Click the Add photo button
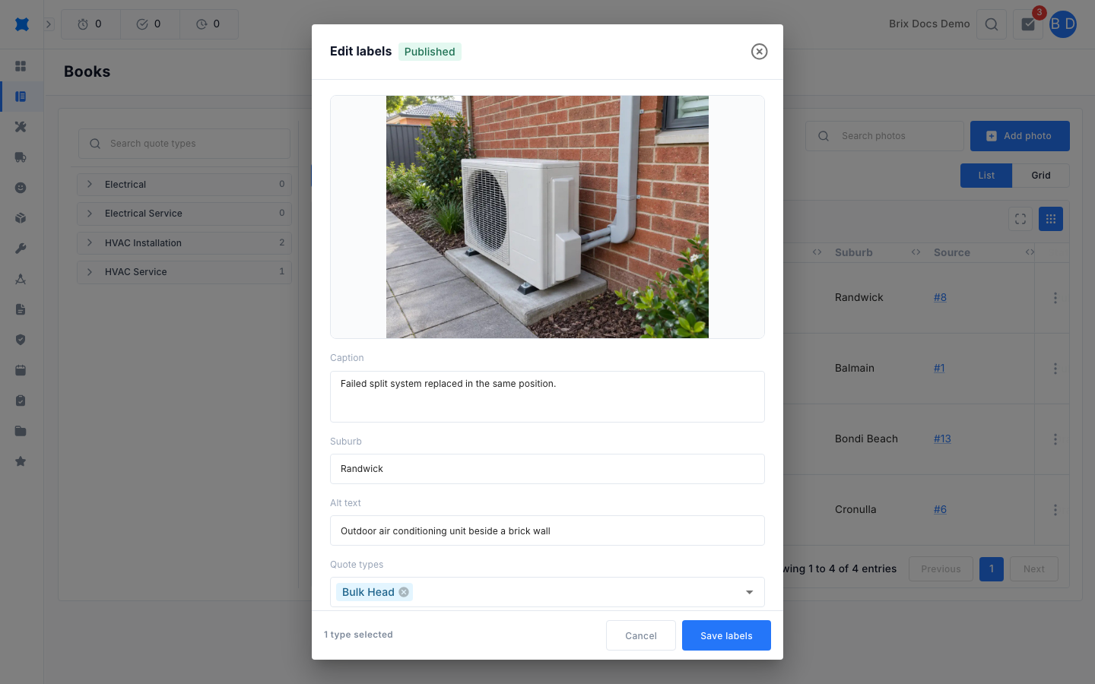The width and height of the screenshot is (1095, 684). 1020,136
